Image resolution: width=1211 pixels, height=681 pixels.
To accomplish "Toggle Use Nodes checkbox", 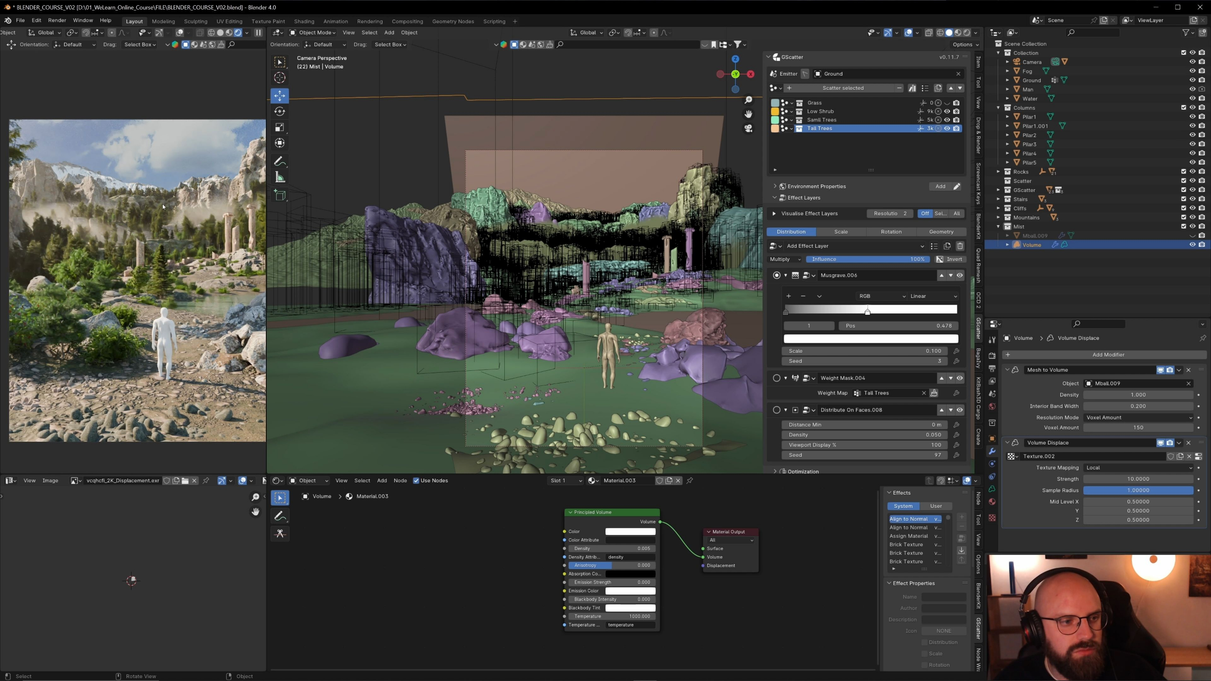I will click(416, 480).
